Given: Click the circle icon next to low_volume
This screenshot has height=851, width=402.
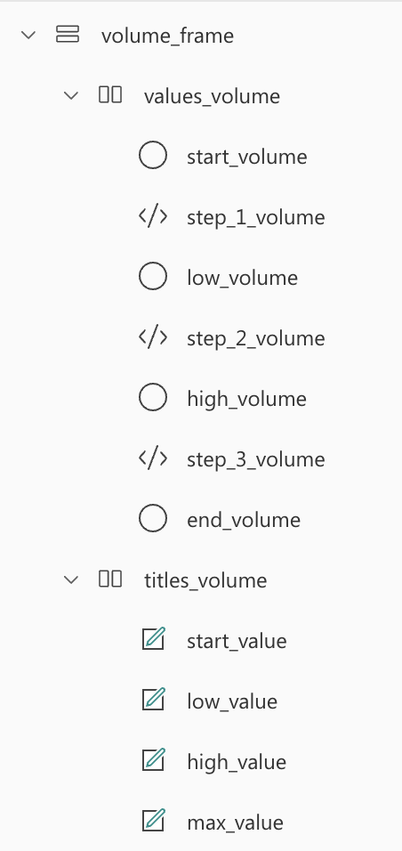Looking at the screenshot, I should click(153, 276).
